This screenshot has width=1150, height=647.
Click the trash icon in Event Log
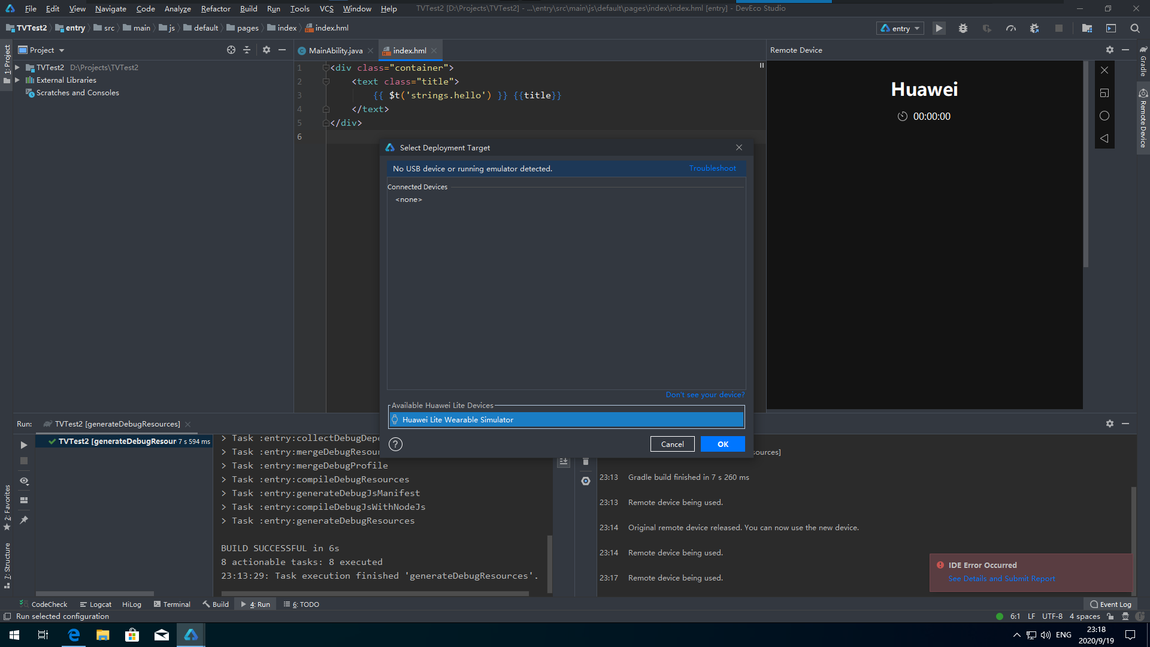[x=586, y=461]
